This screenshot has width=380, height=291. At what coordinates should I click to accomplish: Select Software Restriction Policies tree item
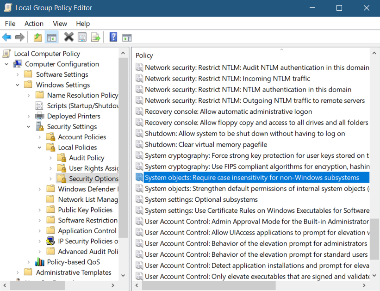point(88,220)
